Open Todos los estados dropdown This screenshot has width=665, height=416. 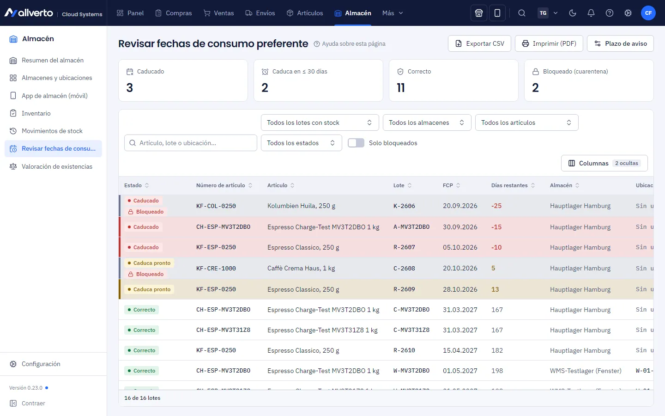pos(302,143)
